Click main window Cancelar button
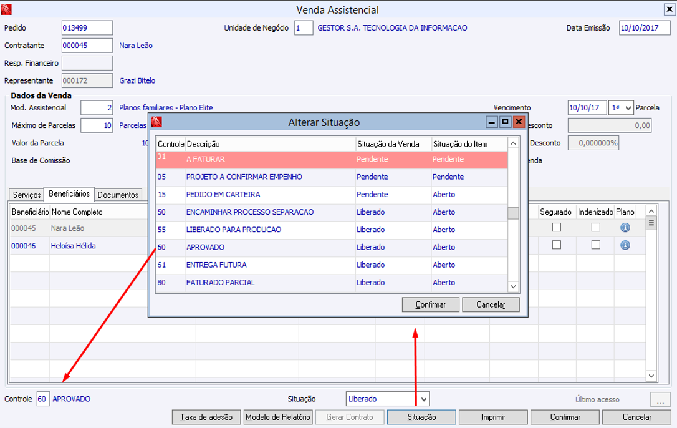This screenshot has height=428, width=677. (x=636, y=417)
